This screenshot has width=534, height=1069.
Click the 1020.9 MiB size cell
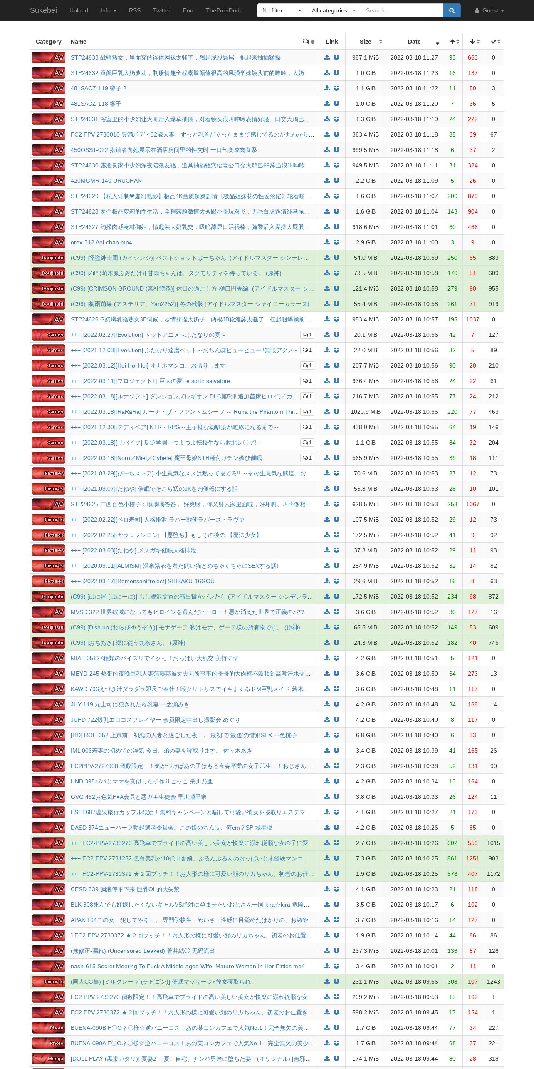366,412
